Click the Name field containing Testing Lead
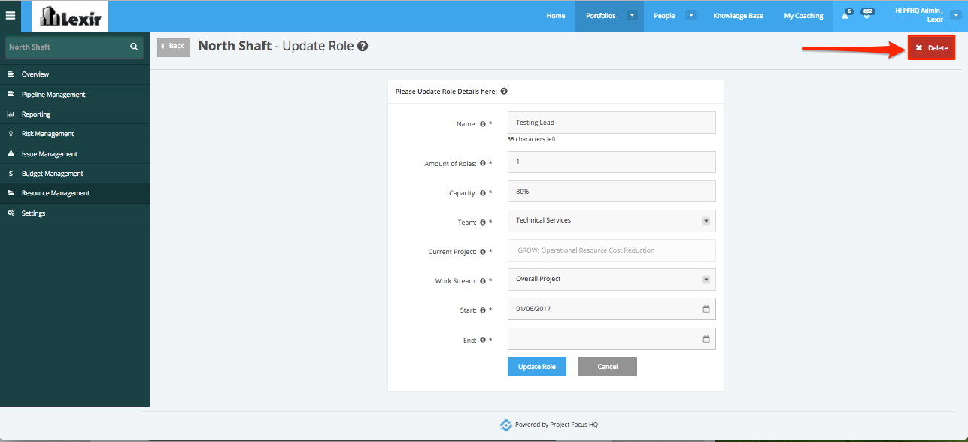The image size is (968, 442). coord(611,123)
